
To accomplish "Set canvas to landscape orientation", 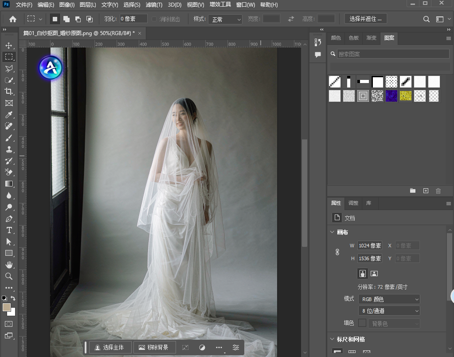I will pos(374,273).
